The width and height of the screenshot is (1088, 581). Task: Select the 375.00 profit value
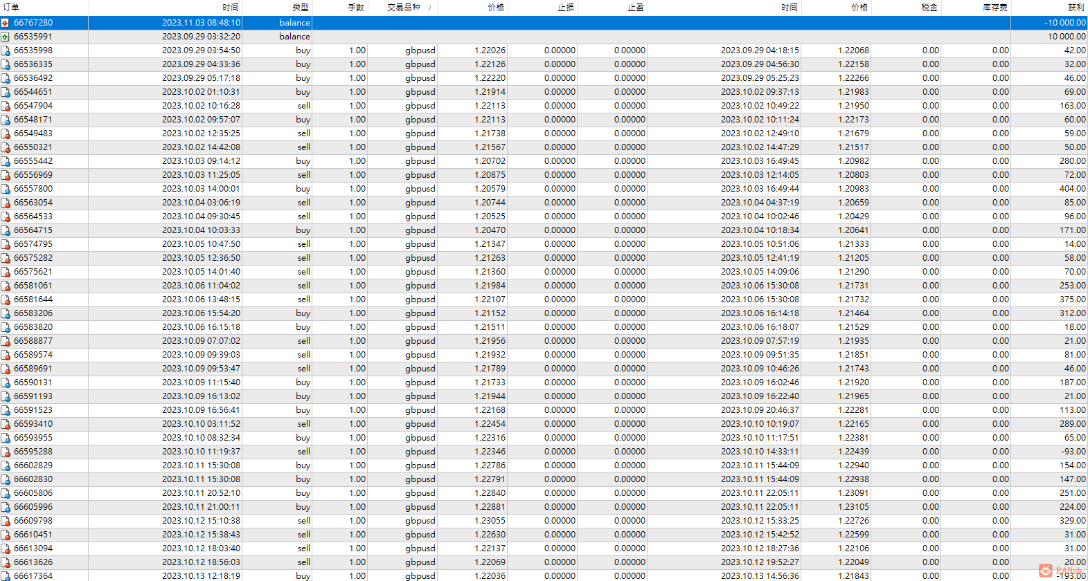click(x=1073, y=299)
